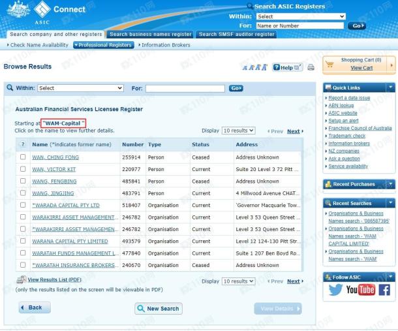Screen dimensions: 398x331
Task: Open header Within Select dropdown
Action: [301, 16]
